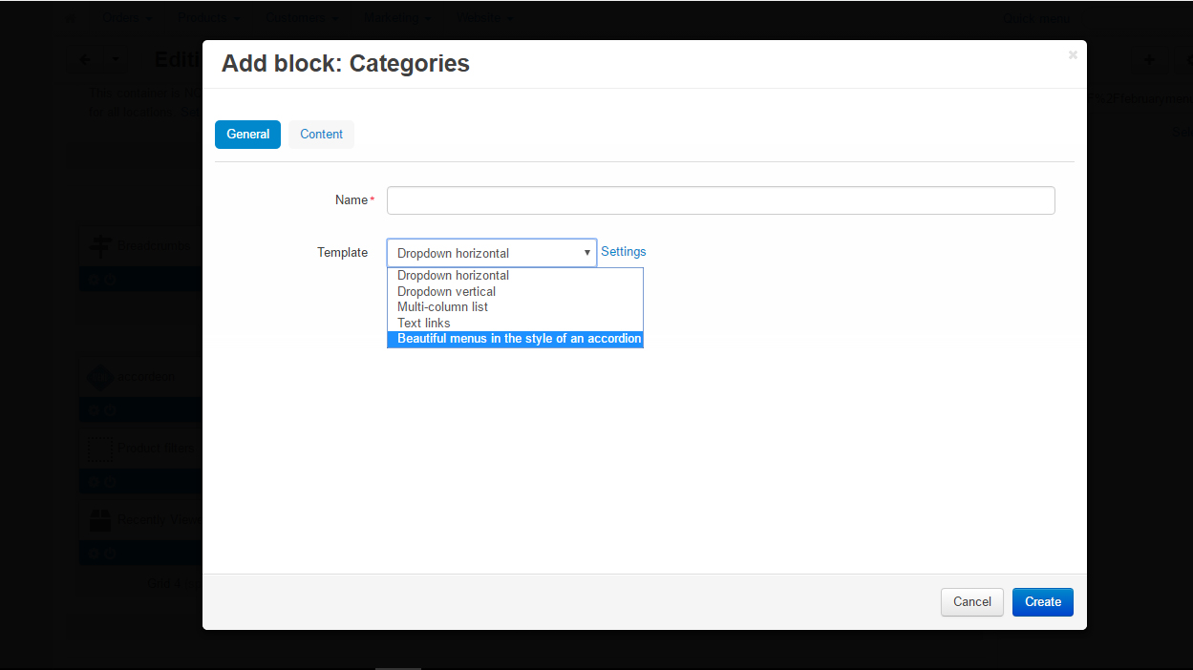Screen dimensions: 1193x670
Task: Select the Text links template option
Action: point(423,324)
